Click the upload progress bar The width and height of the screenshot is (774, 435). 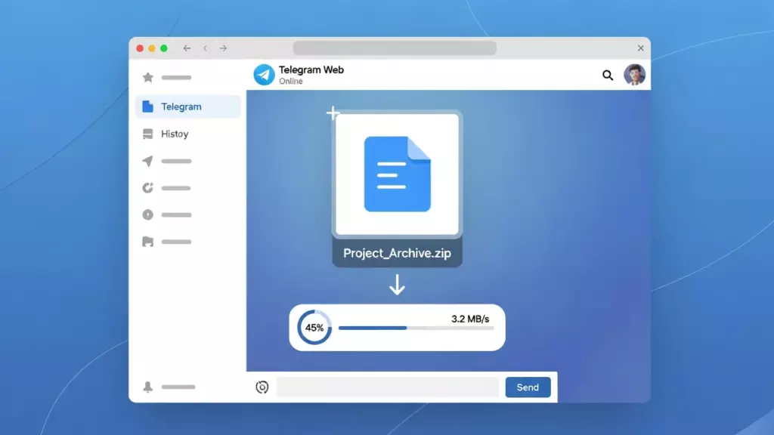416,328
